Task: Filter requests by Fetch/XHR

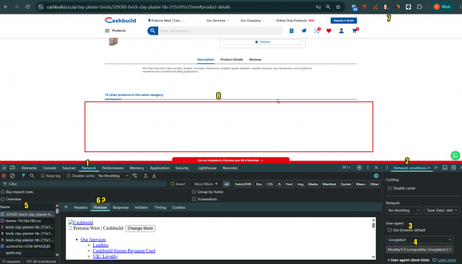Action: pos(243,184)
